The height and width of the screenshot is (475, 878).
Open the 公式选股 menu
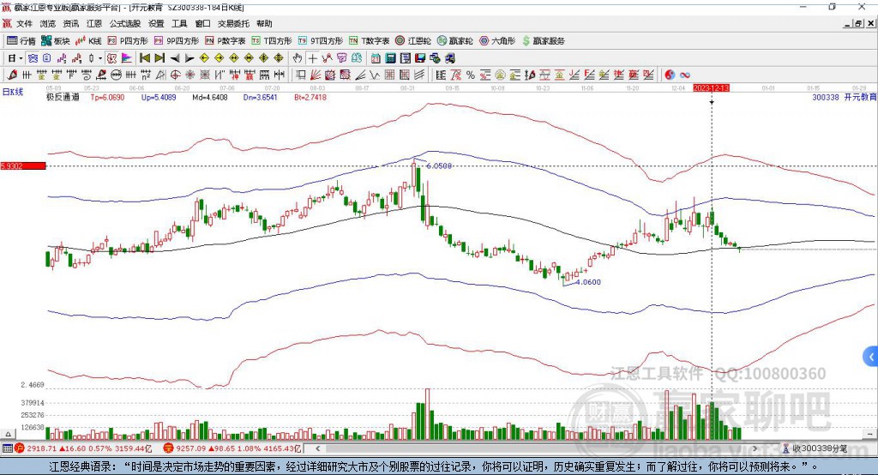pyautogui.click(x=125, y=23)
